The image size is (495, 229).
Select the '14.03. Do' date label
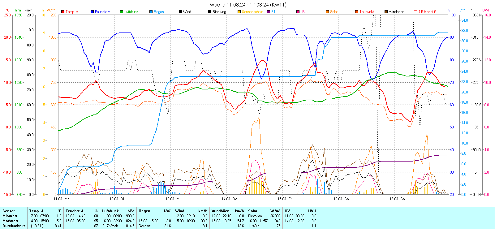coord(229,199)
